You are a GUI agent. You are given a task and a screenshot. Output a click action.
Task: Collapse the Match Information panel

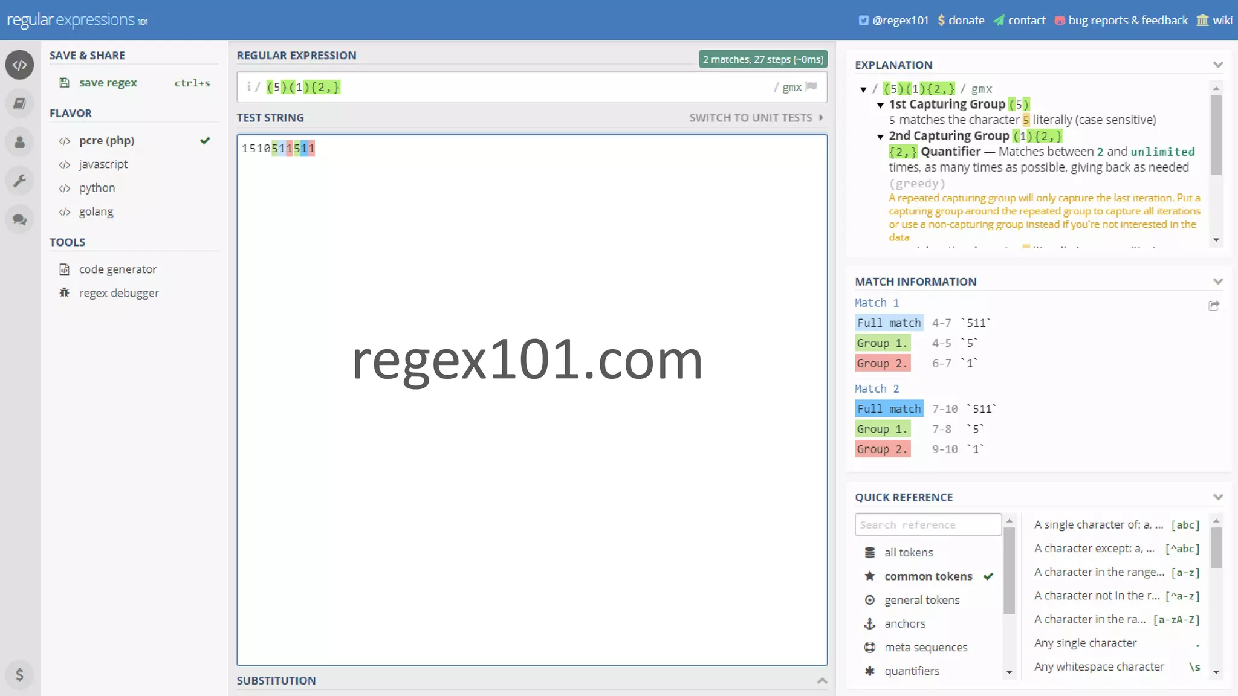coord(1217,282)
